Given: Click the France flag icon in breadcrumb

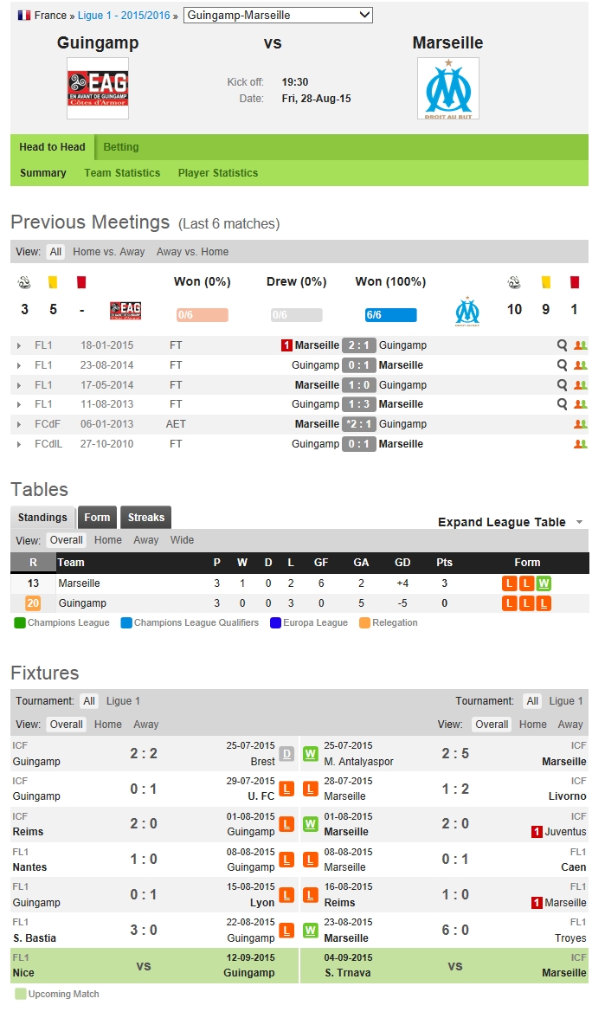Looking at the screenshot, I should coord(24,16).
